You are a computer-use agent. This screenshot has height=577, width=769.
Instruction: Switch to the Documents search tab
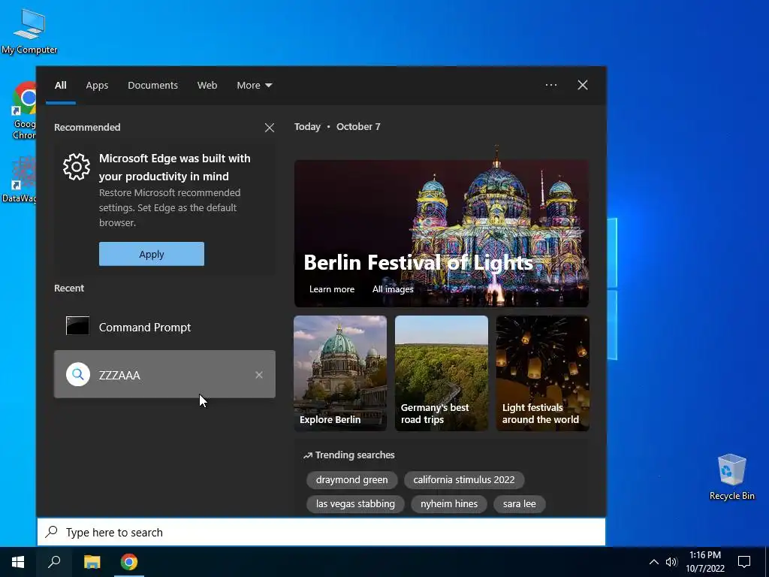(x=152, y=86)
